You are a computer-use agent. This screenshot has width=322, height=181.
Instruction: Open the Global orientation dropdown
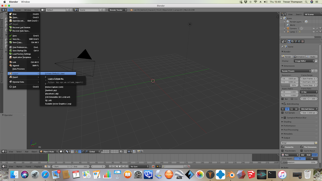point(95,152)
